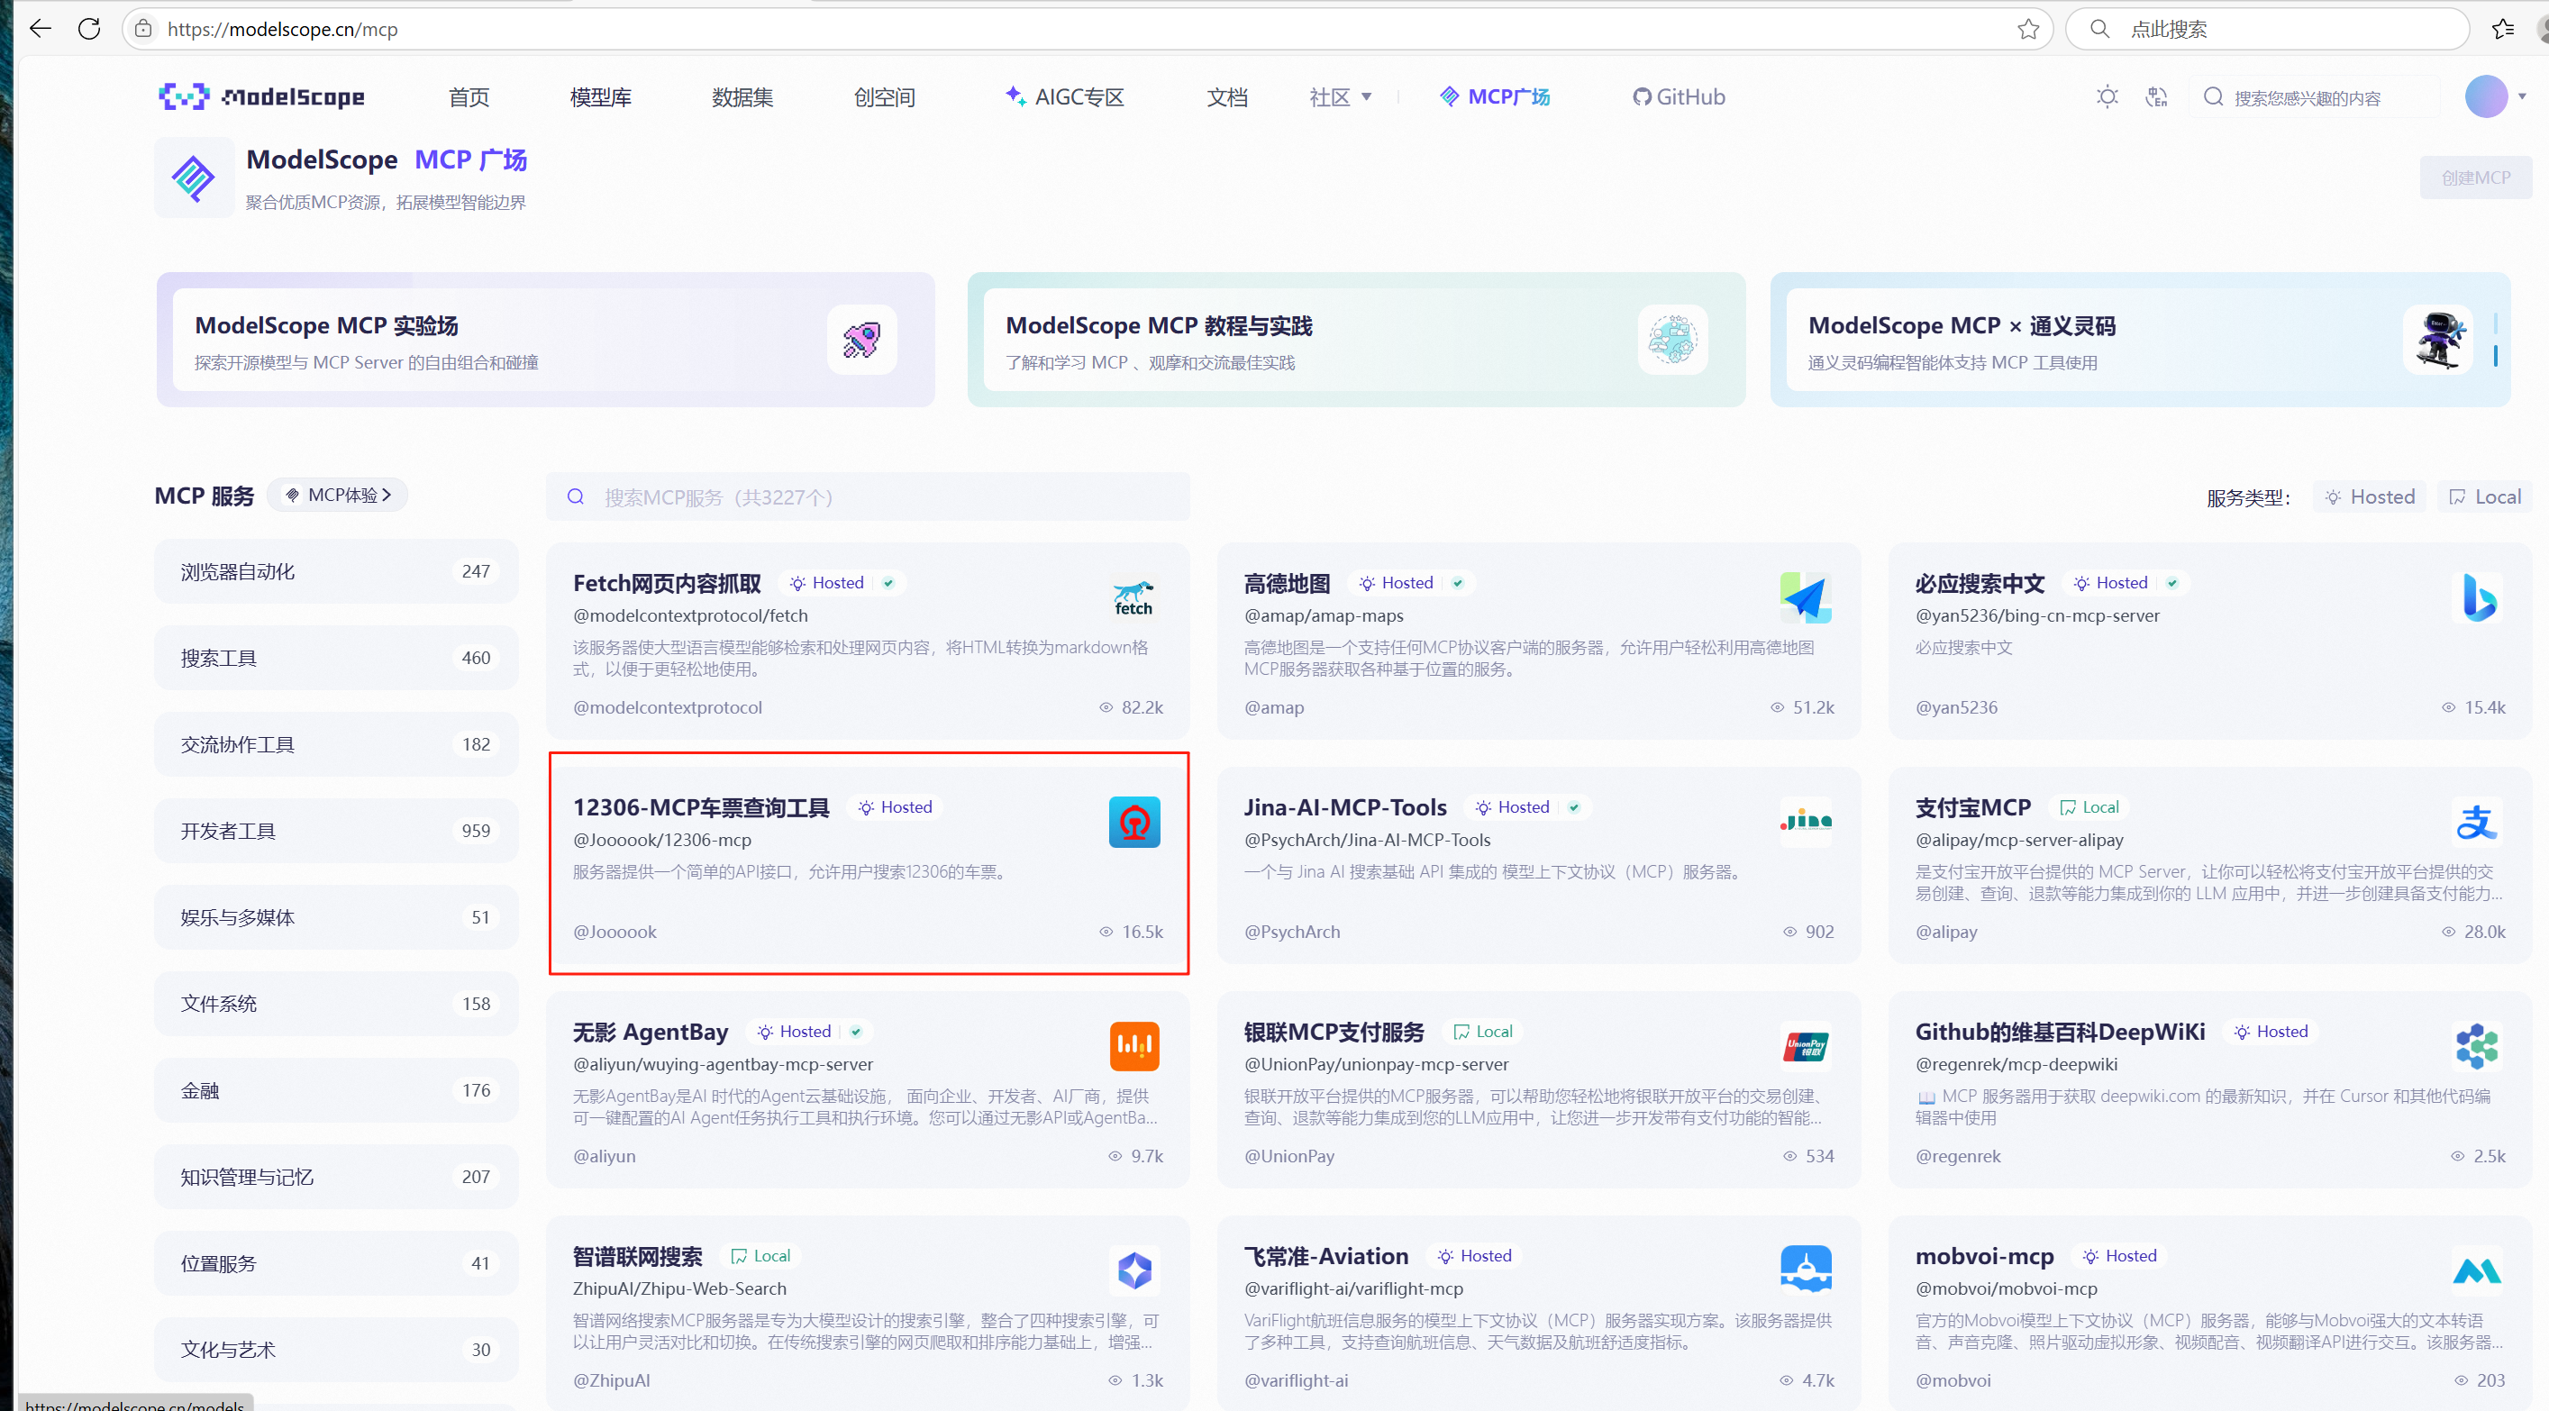Click the Jina logo icon
The width and height of the screenshot is (2549, 1411).
[1805, 823]
